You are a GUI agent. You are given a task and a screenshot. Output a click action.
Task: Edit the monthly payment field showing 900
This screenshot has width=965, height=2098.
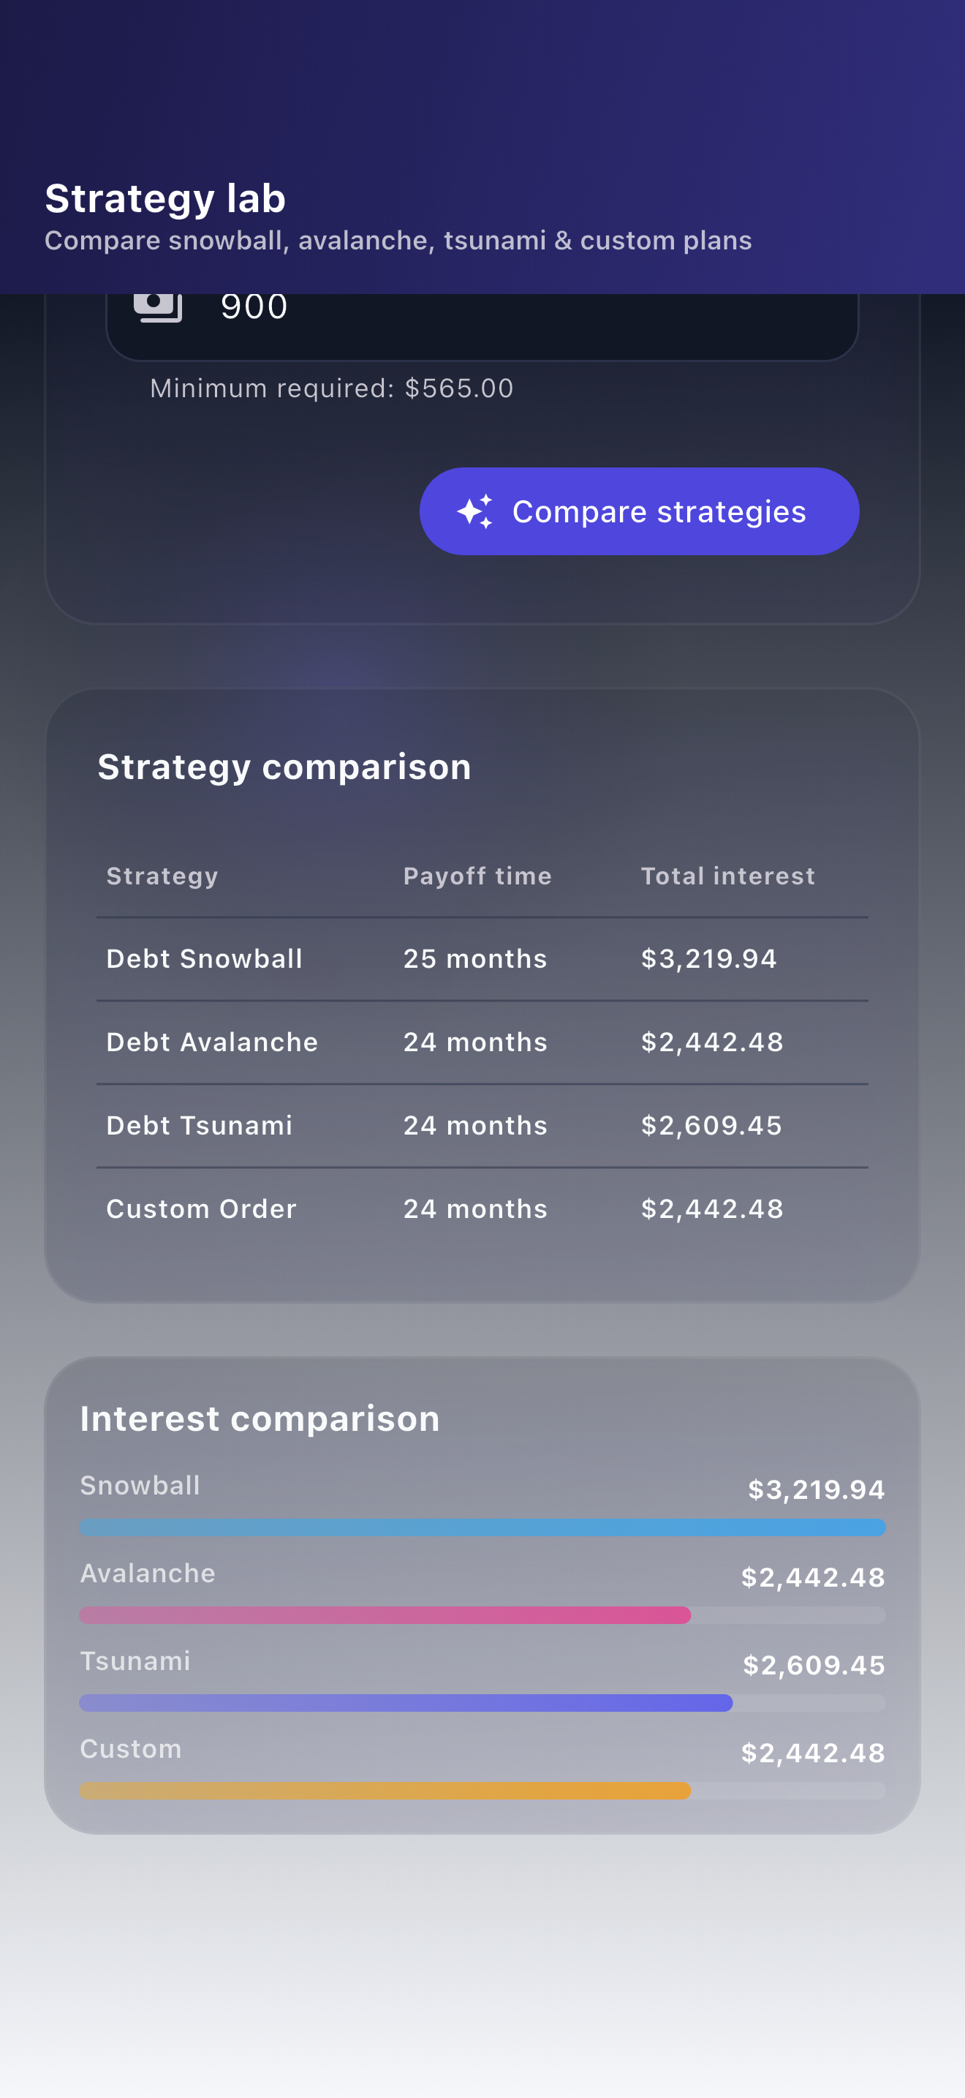(x=482, y=326)
